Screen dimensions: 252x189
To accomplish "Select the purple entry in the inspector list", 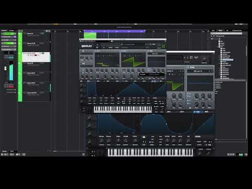I will tap(9, 37).
